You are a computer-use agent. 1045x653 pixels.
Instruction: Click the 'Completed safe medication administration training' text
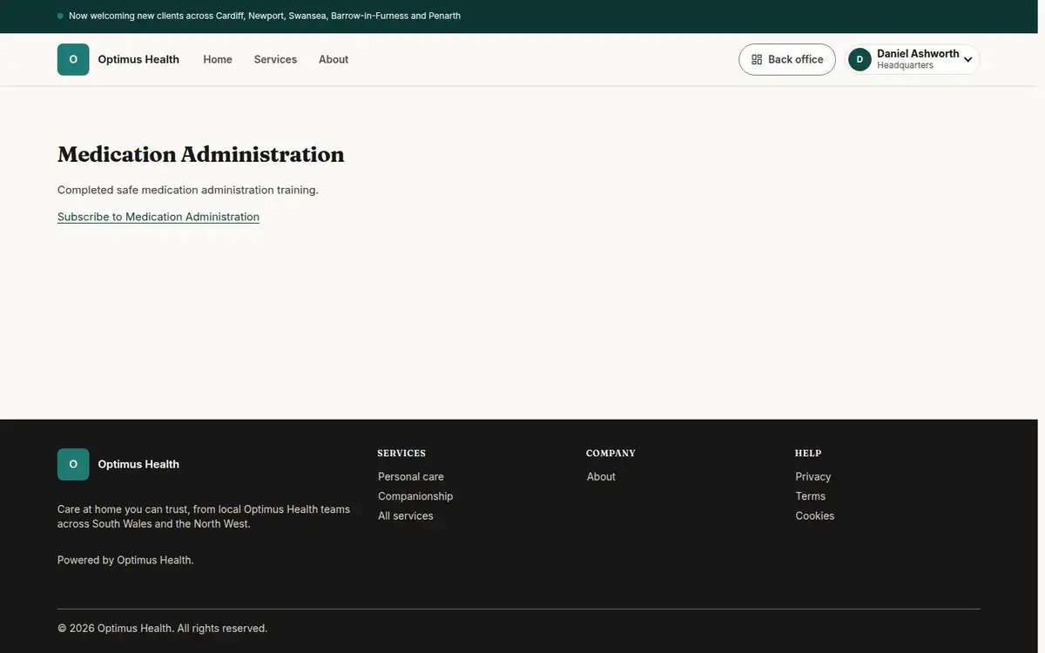188,190
